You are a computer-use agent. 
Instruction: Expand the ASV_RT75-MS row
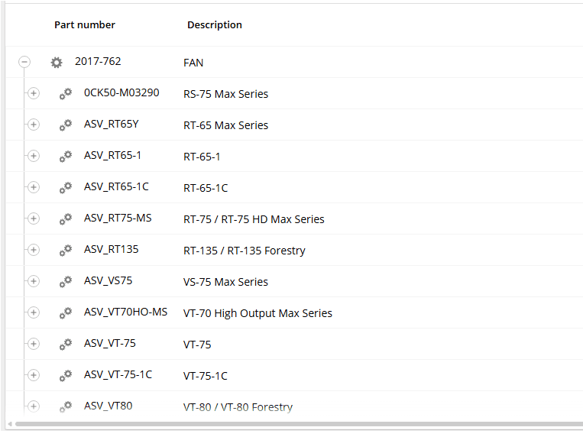pos(33,218)
